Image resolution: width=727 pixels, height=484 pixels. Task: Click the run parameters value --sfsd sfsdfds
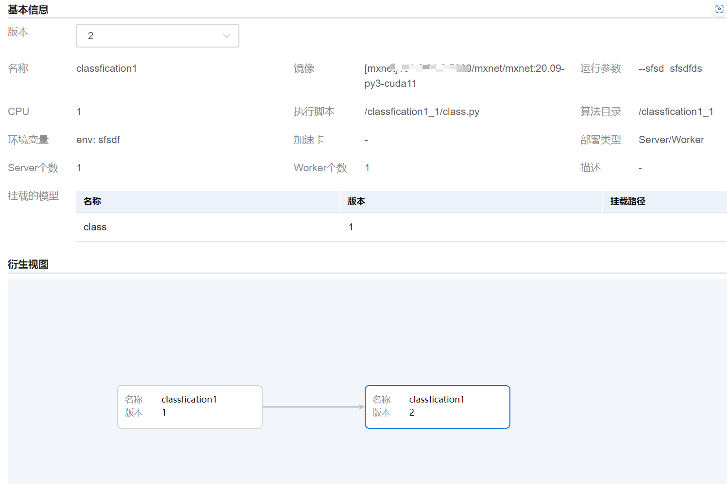(x=670, y=68)
